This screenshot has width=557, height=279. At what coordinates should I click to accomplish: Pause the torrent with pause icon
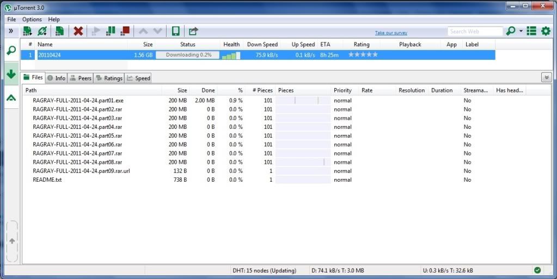point(111,31)
